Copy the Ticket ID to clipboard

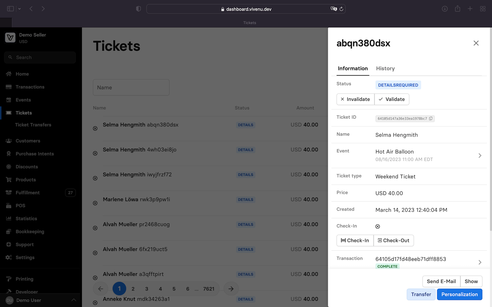click(431, 118)
